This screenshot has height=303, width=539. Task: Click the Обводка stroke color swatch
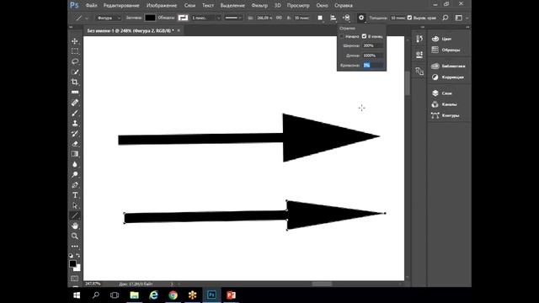[183, 18]
